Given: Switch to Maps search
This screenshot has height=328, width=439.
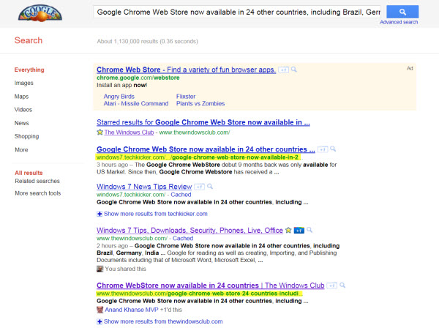Looking at the screenshot, I should 21,97.
